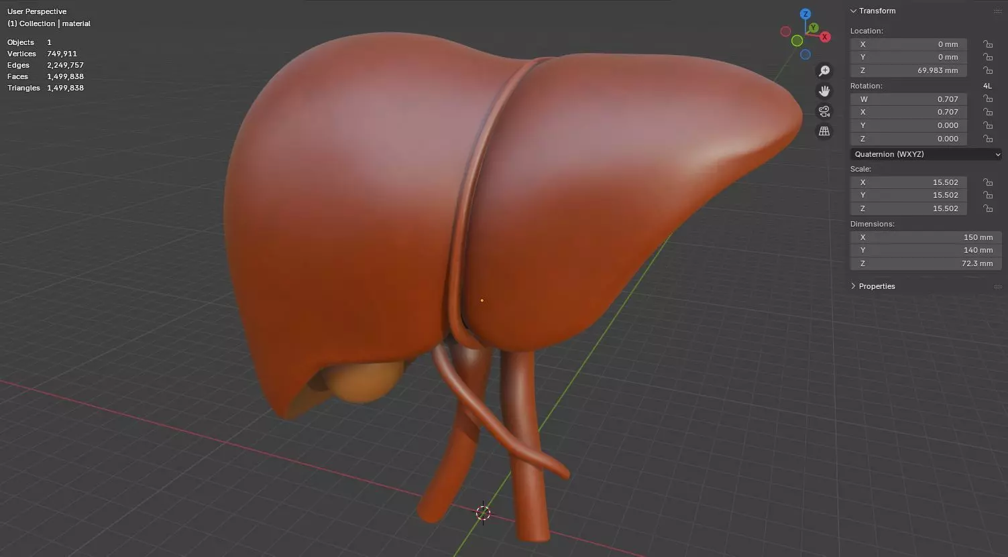Collapse the Transform panel

point(853,11)
